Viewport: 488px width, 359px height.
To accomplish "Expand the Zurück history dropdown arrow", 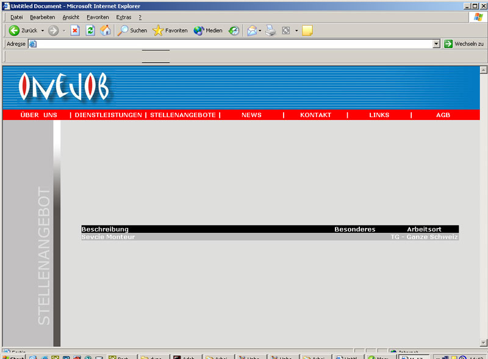I will (43, 30).
